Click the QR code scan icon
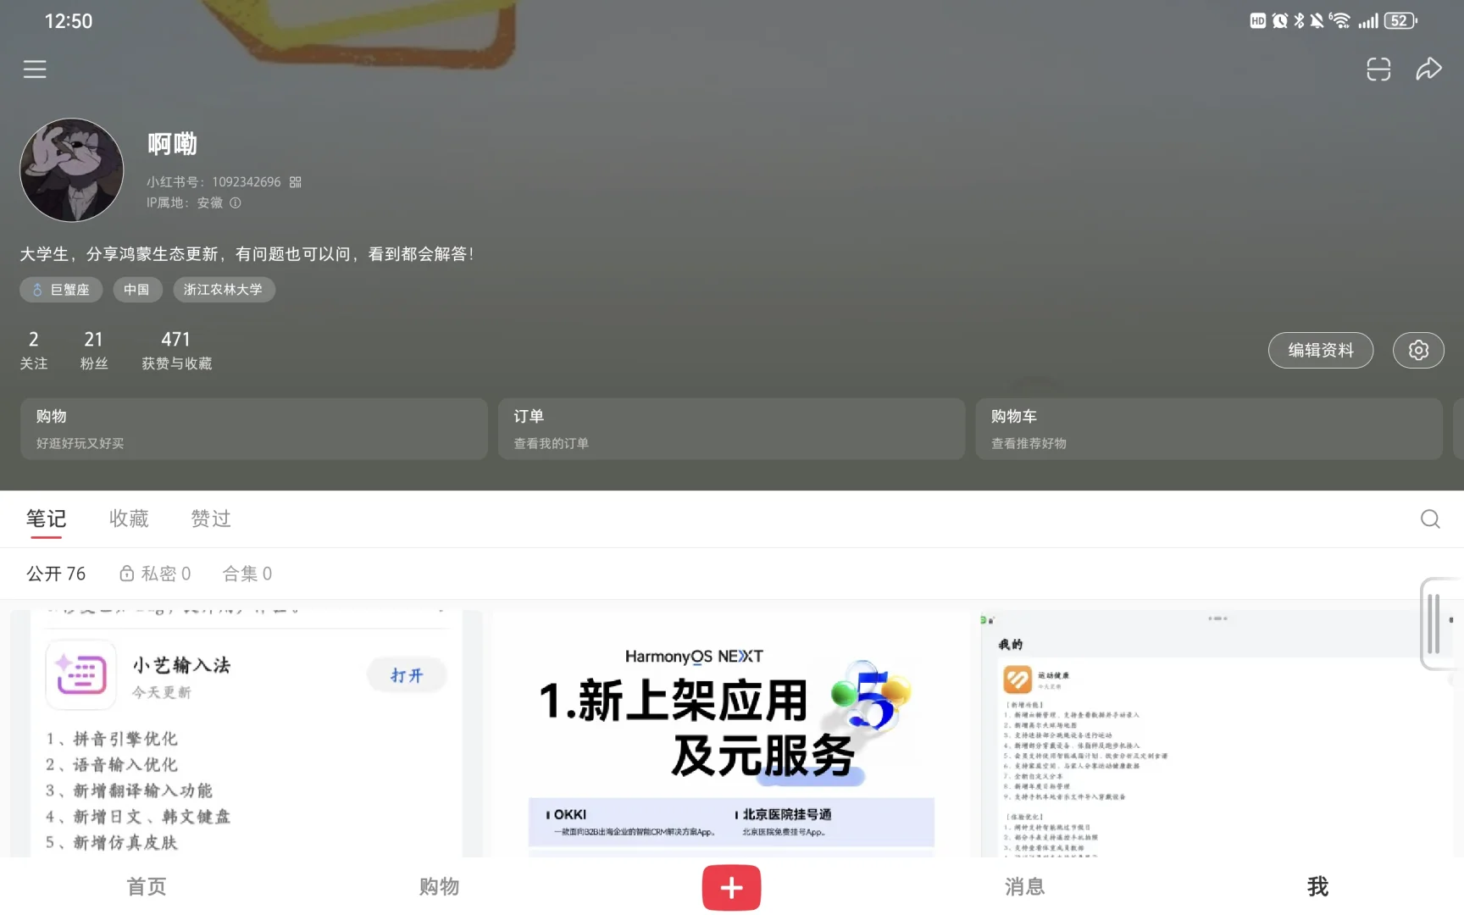The image size is (1464, 915). (1378, 69)
